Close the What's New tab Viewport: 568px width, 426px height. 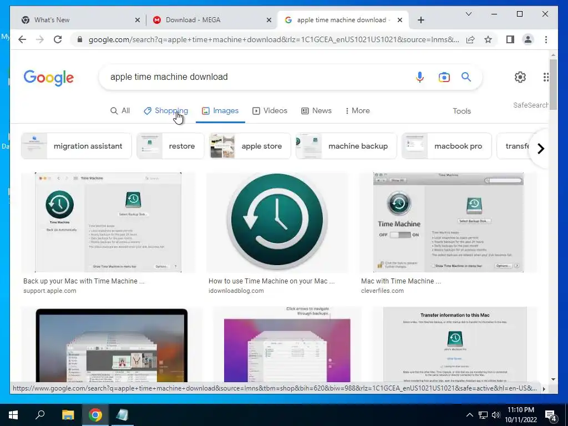click(x=138, y=20)
